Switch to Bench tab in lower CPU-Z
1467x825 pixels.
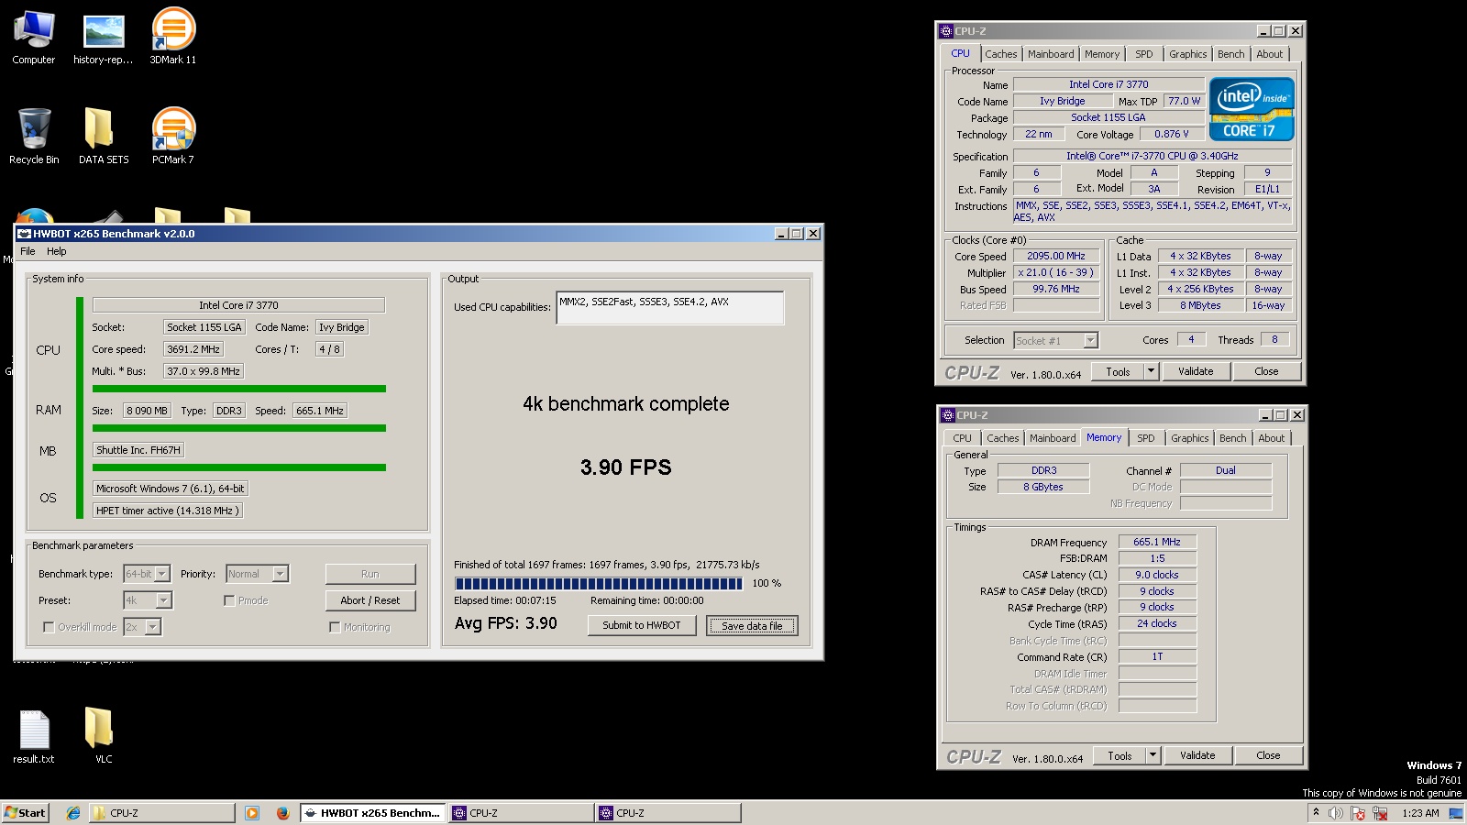(x=1233, y=438)
